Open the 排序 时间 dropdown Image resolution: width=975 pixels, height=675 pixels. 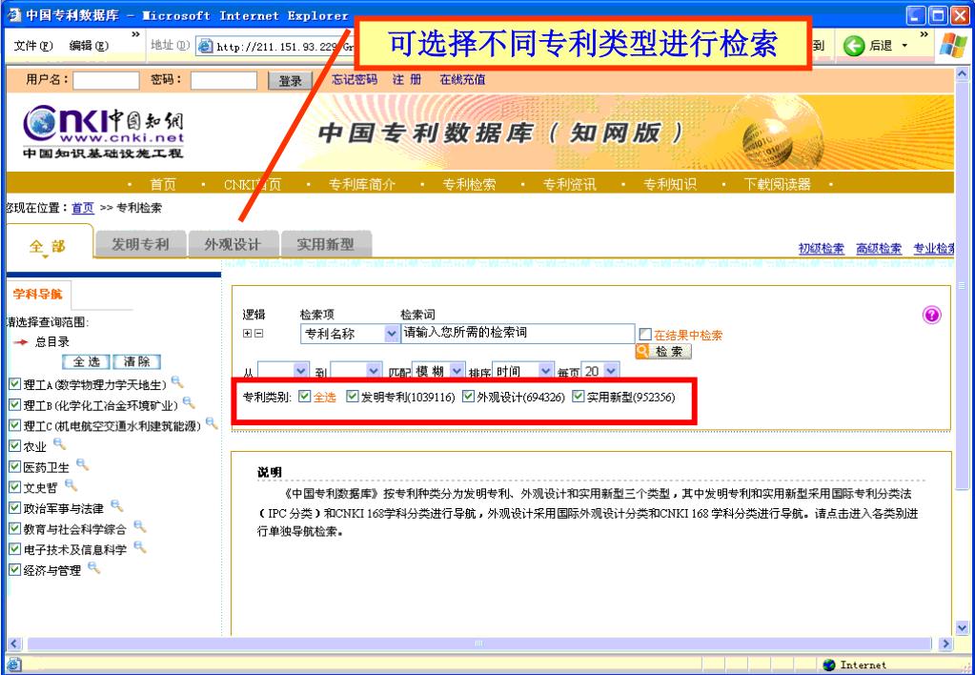coord(546,371)
